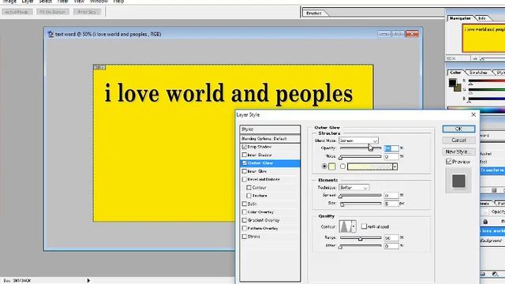Click Cancel in Layer Style dialog
505x284 pixels.
point(458,140)
